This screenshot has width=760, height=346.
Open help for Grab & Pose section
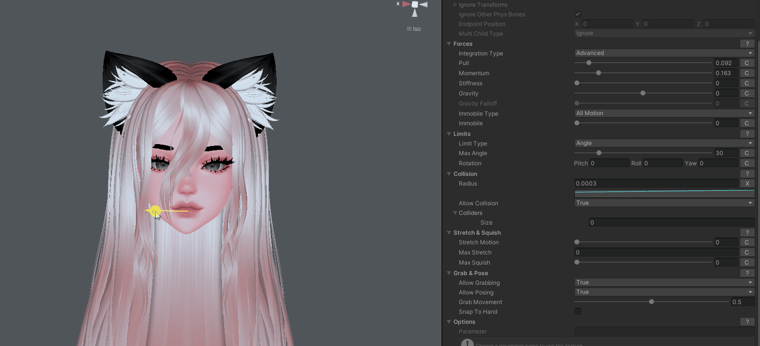[x=747, y=273]
